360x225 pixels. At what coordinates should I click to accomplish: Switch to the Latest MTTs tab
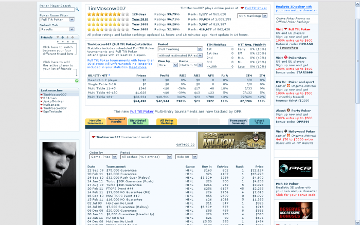click(259, 122)
